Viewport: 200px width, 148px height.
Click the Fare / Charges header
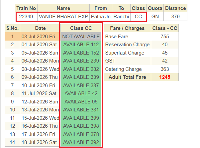point(127,28)
